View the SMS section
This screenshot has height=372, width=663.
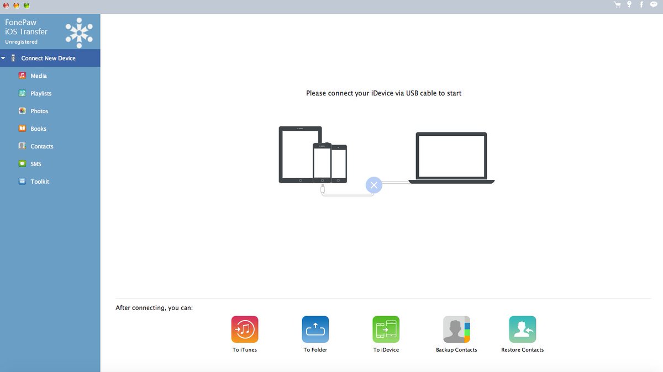[35, 164]
